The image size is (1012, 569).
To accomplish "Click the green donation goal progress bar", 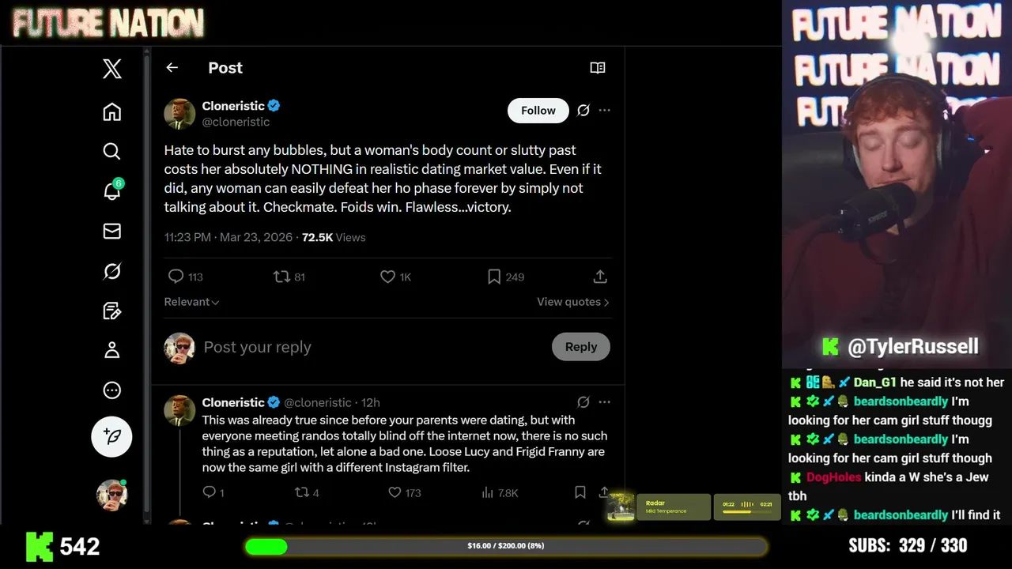I will [x=506, y=546].
